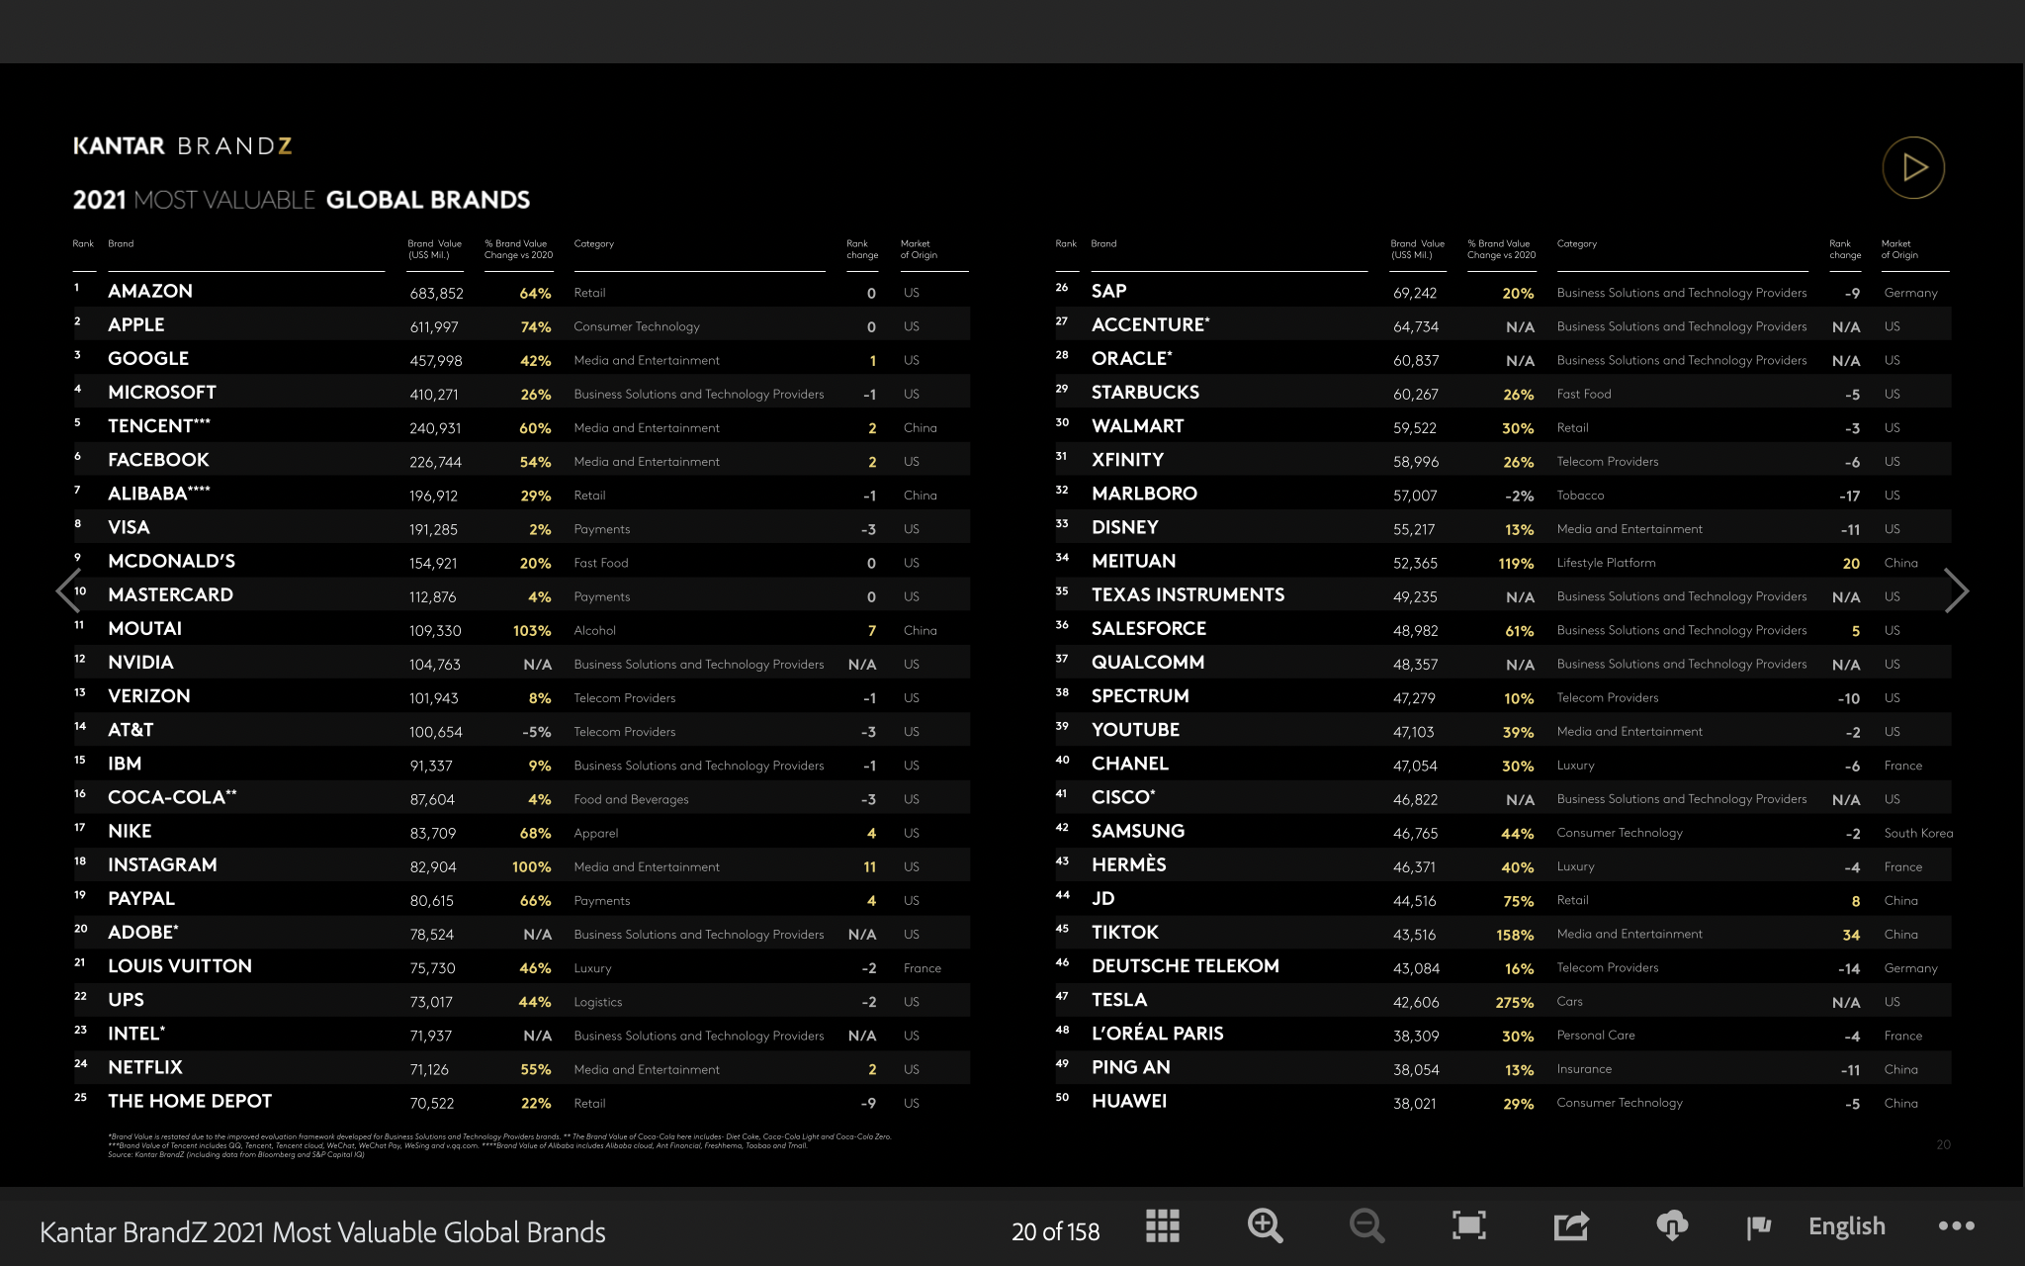Click THE HOME DEPOT brand name
This screenshot has width=2025, height=1266.
[190, 1101]
